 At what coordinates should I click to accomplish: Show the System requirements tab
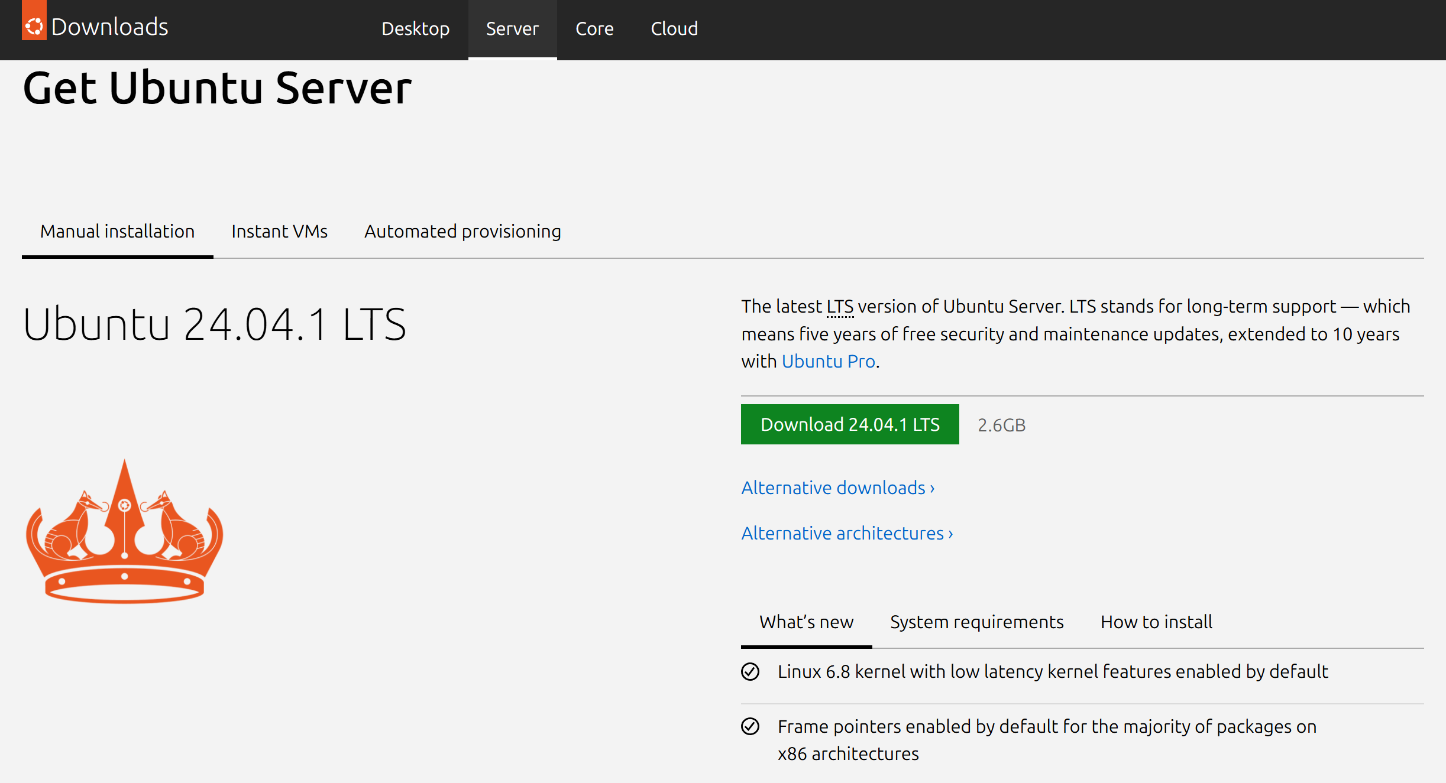tap(976, 622)
